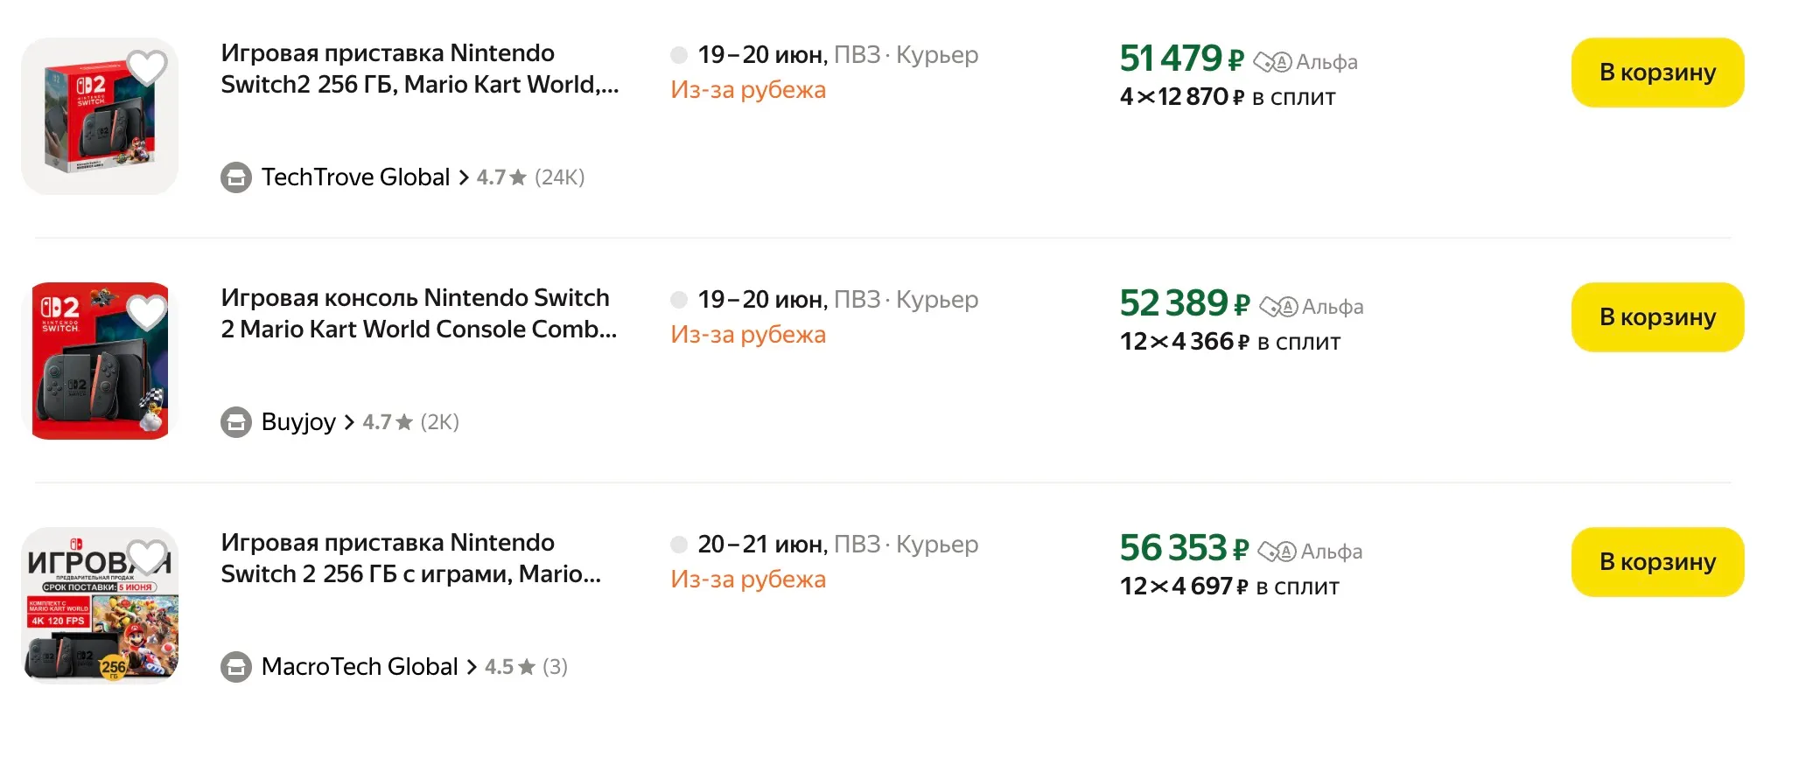This screenshot has height=771, width=1799.
Task: Click star rating icon next to Buyjoy
Action: coord(404,422)
